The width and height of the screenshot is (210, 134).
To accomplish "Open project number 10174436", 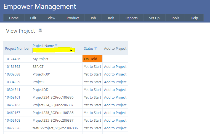I will click(x=12, y=59).
